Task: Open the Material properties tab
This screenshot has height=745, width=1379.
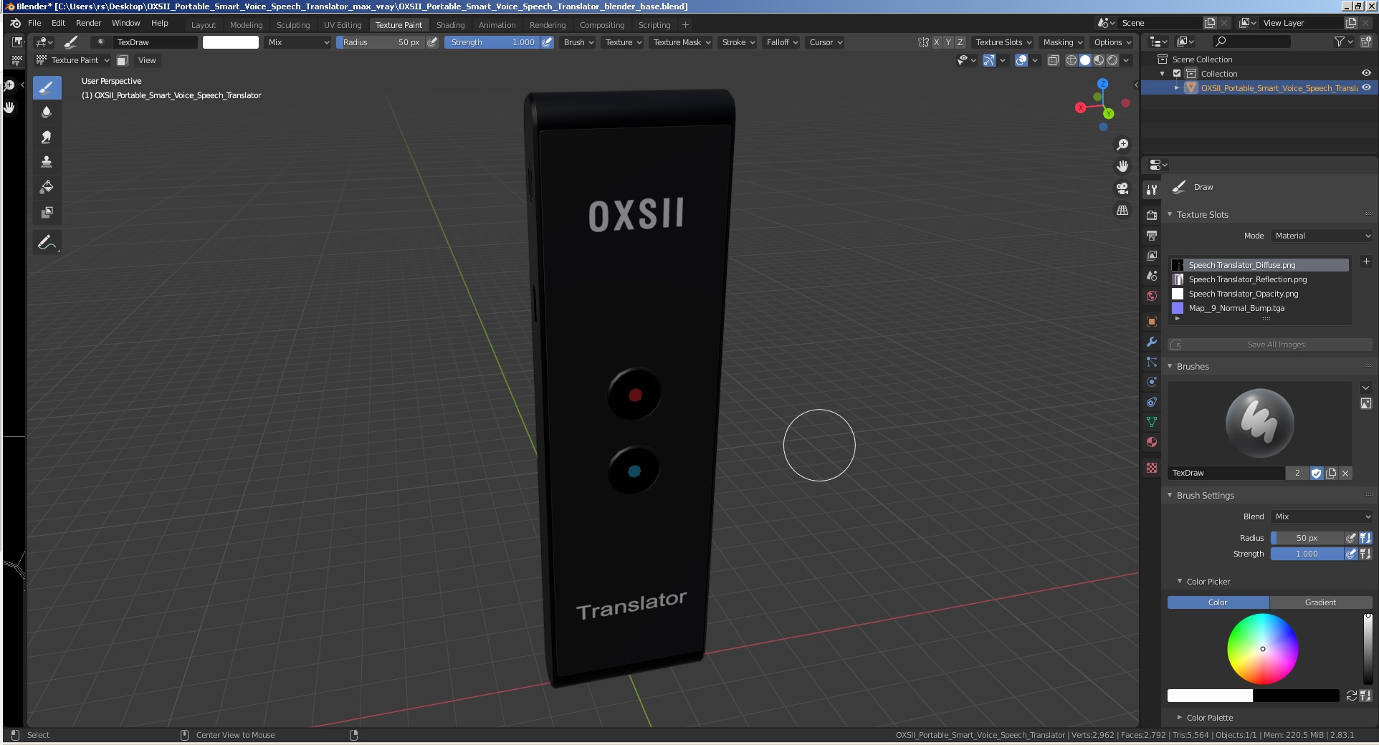Action: click(1152, 442)
